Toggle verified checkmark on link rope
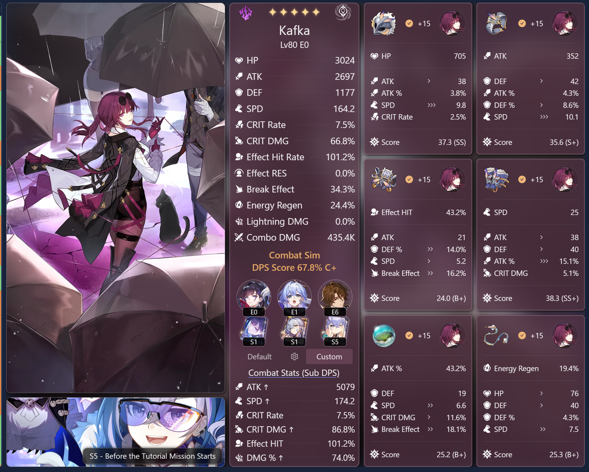The width and height of the screenshot is (589, 472). tap(522, 336)
